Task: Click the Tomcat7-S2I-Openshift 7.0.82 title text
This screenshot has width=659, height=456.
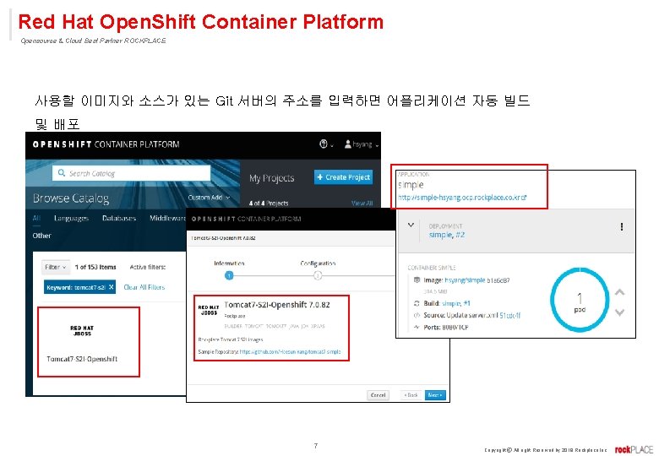Action: click(277, 305)
